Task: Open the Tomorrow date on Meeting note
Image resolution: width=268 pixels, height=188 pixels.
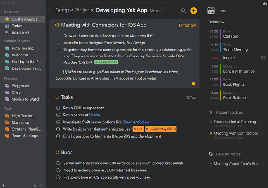Action: [187, 26]
